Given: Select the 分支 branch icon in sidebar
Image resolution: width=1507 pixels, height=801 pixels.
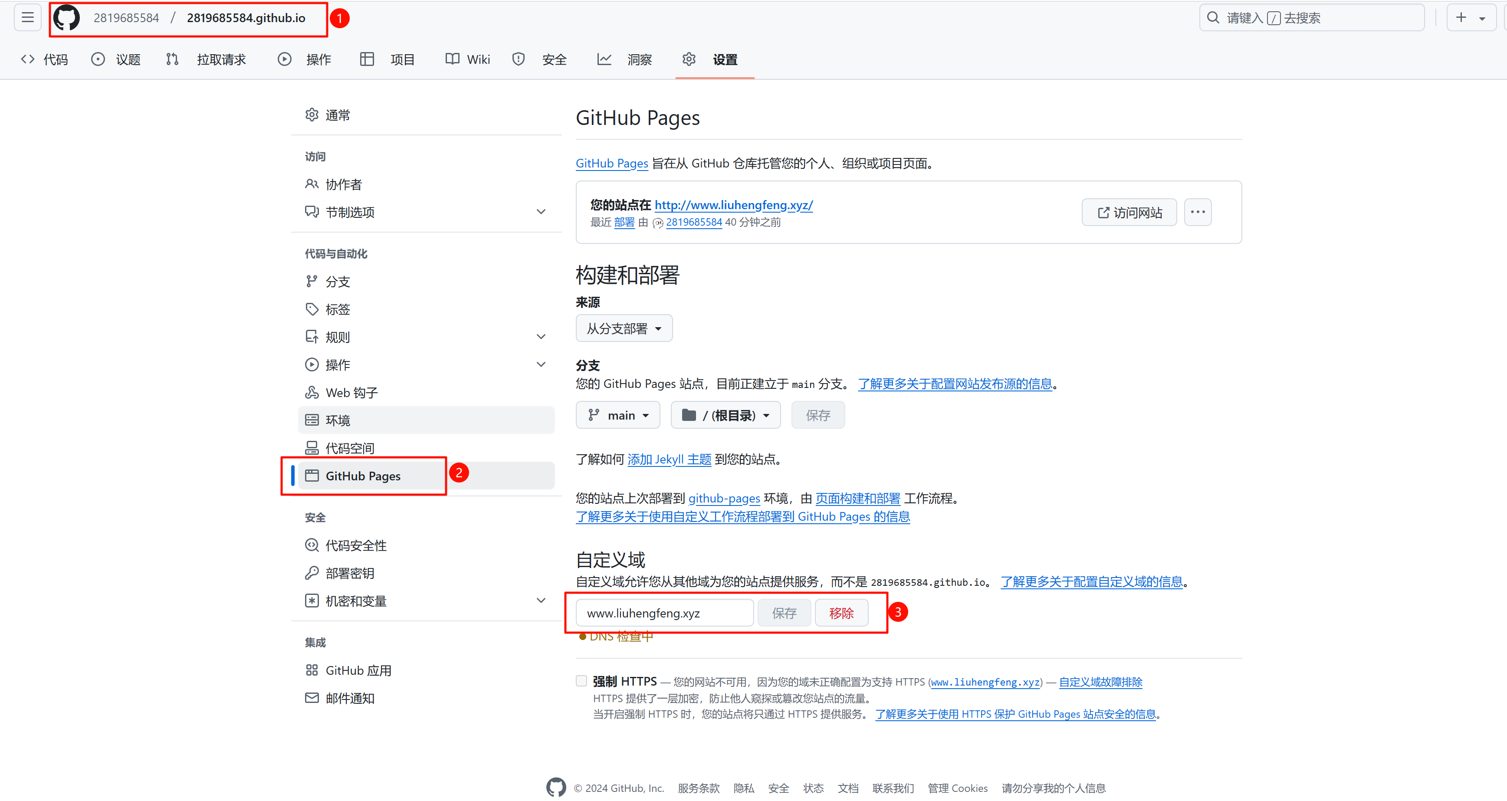Looking at the screenshot, I should (x=312, y=281).
